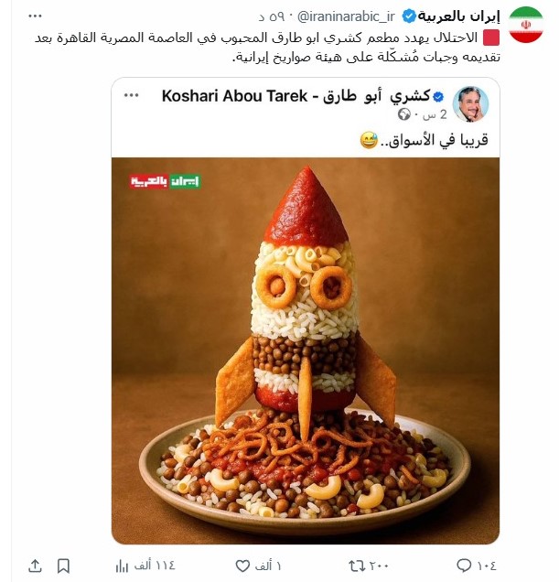Bookmark this post
This screenshot has width=559, height=582.
click(63, 565)
